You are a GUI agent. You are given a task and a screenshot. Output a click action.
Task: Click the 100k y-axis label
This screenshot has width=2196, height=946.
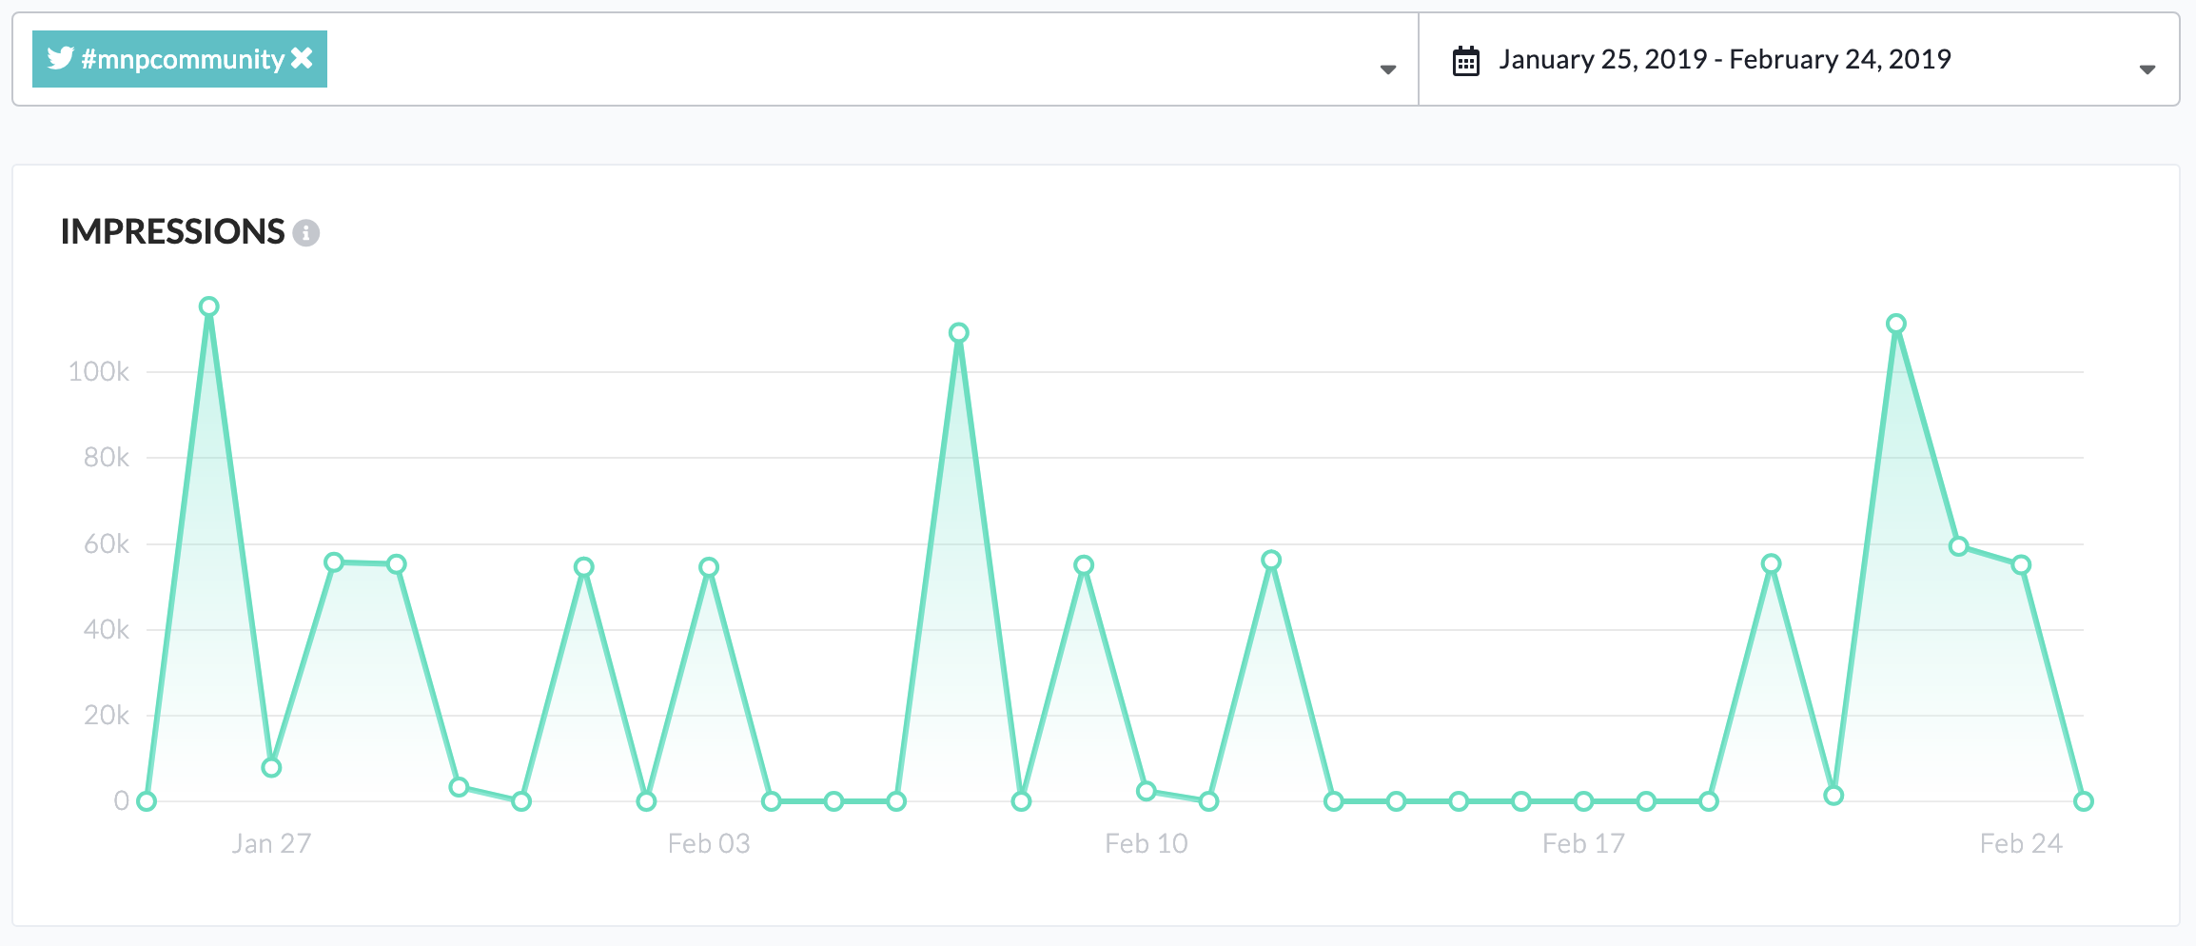98,371
